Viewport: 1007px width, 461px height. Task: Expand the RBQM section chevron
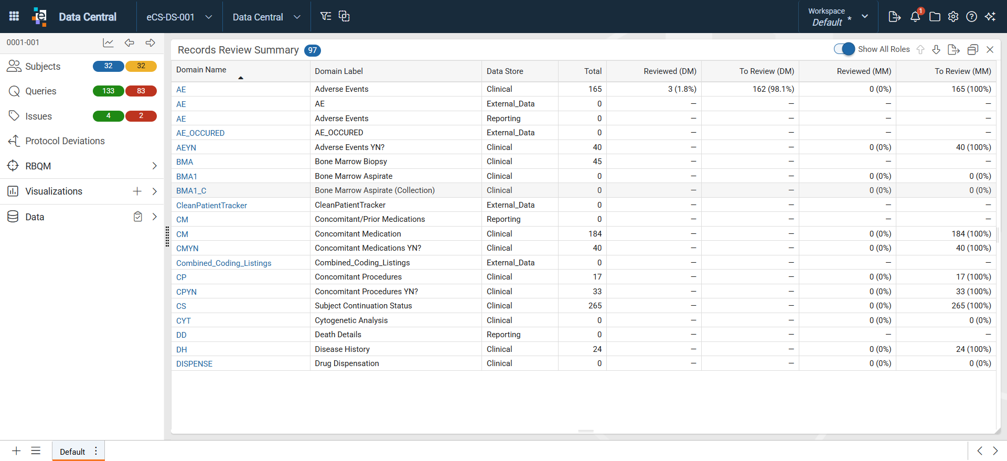[x=154, y=166]
